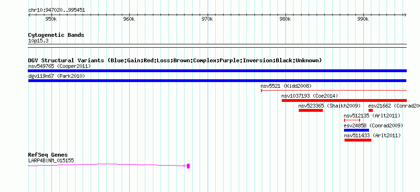Viewport: 420px width, 192px height.
Task: Click the DGV Structural Variants track title
Action: pos(175,60)
